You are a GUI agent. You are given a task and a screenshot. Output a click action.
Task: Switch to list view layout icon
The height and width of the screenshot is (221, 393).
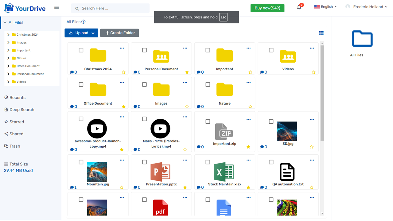tap(321, 33)
